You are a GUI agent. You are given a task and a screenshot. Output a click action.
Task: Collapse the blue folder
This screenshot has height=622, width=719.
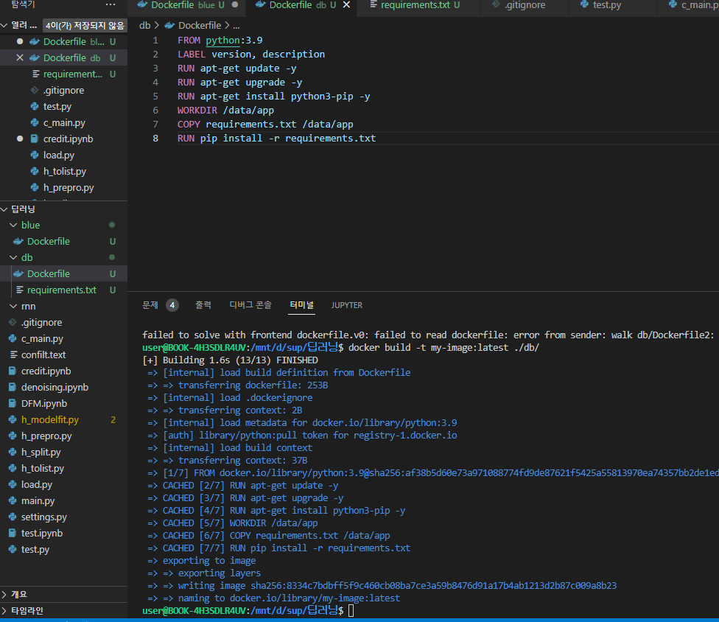(x=14, y=226)
